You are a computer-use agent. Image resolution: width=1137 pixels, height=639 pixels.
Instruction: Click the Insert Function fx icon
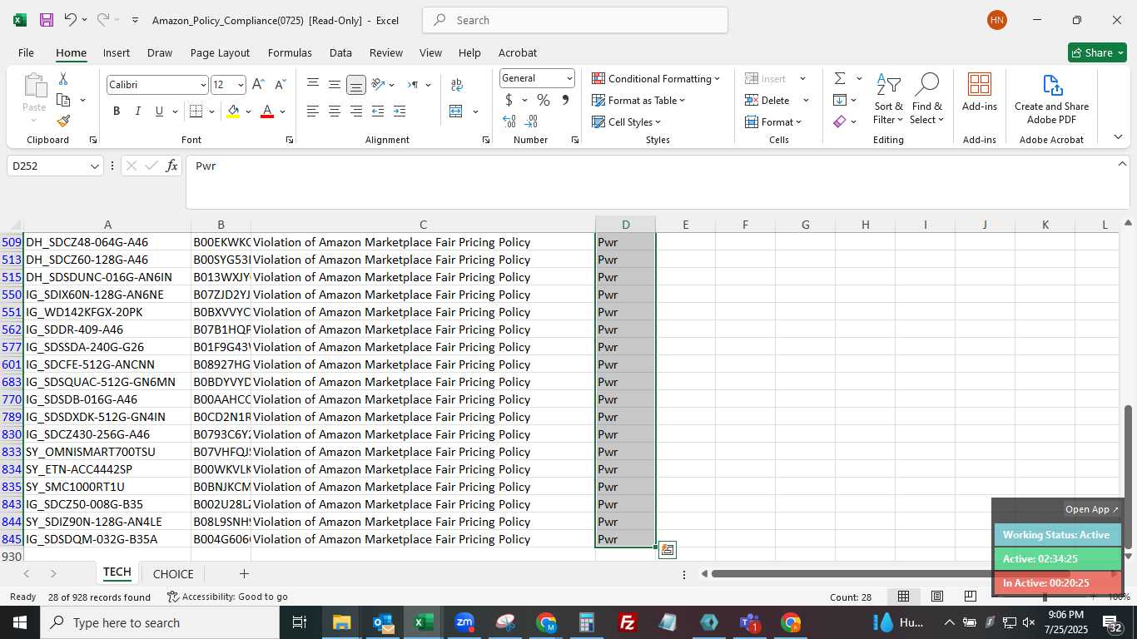click(x=171, y=166)
